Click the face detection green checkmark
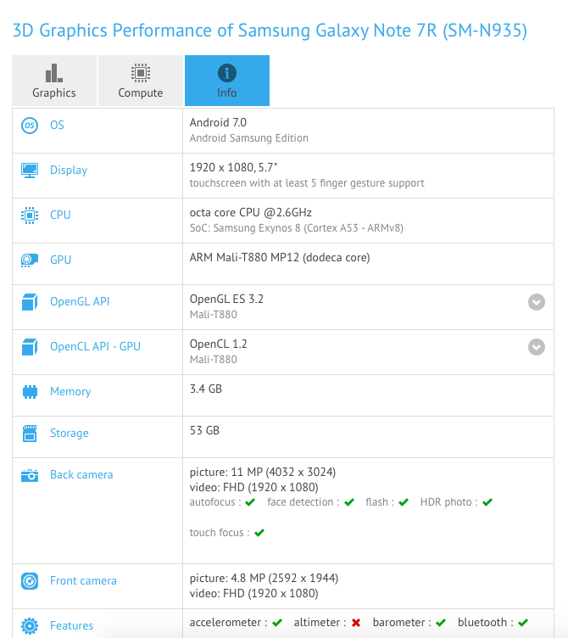The image size is (568, 638). click(x=348, y=502)
